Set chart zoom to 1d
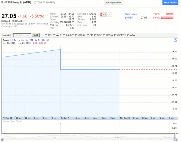 [x=11, y=40]
